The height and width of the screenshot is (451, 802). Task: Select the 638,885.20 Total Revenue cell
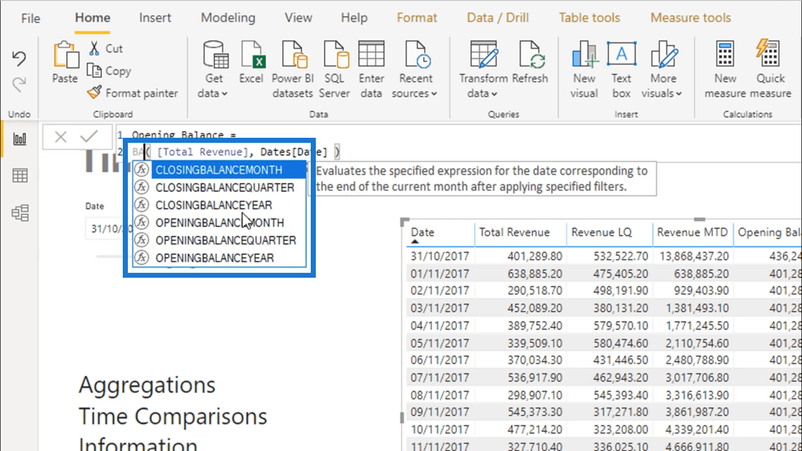[x=535, y=274]
